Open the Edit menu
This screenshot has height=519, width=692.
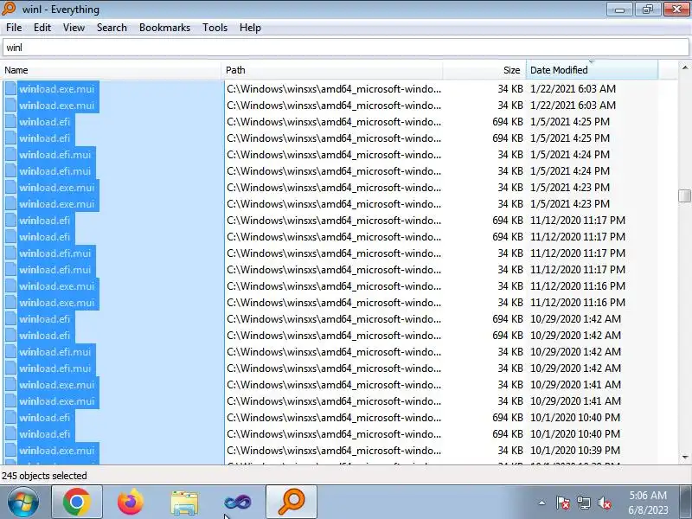[42, 28]
